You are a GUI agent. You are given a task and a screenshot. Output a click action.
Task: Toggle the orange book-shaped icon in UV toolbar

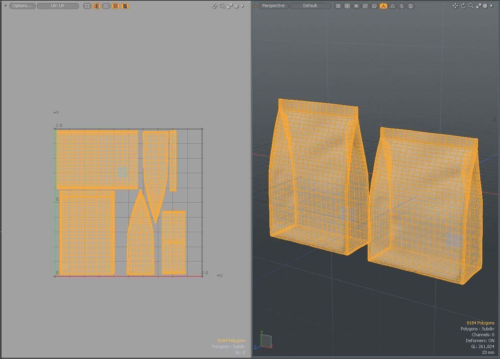[x=125, y=6]
